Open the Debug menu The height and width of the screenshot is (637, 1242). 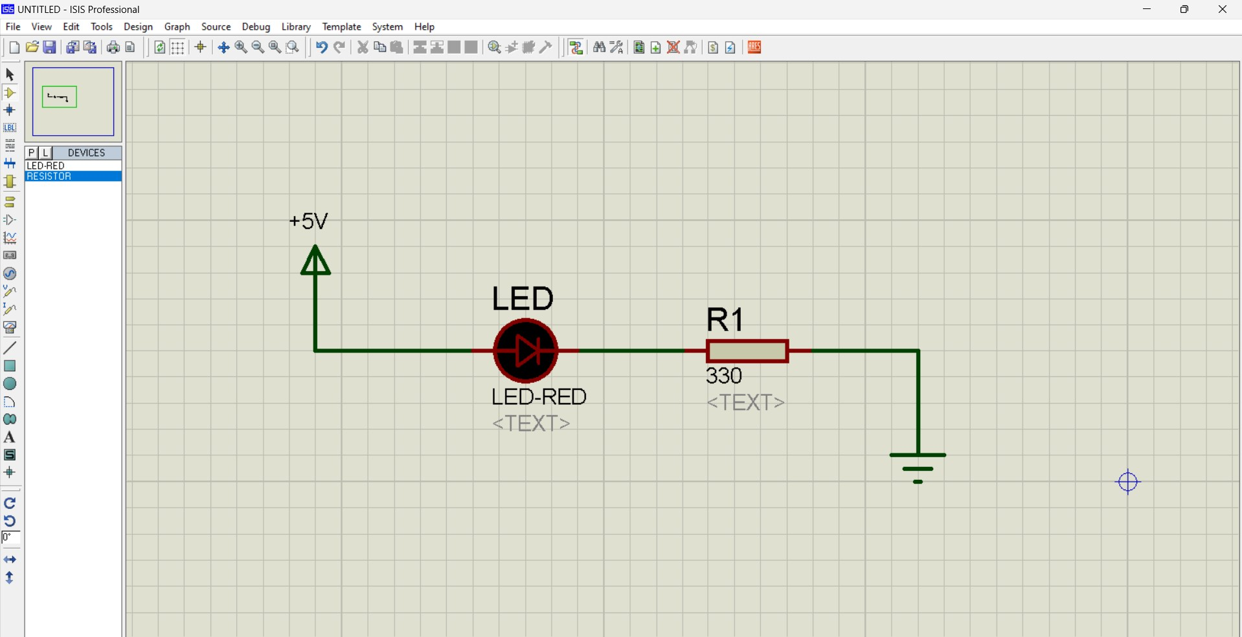click(x=256, y=27)
